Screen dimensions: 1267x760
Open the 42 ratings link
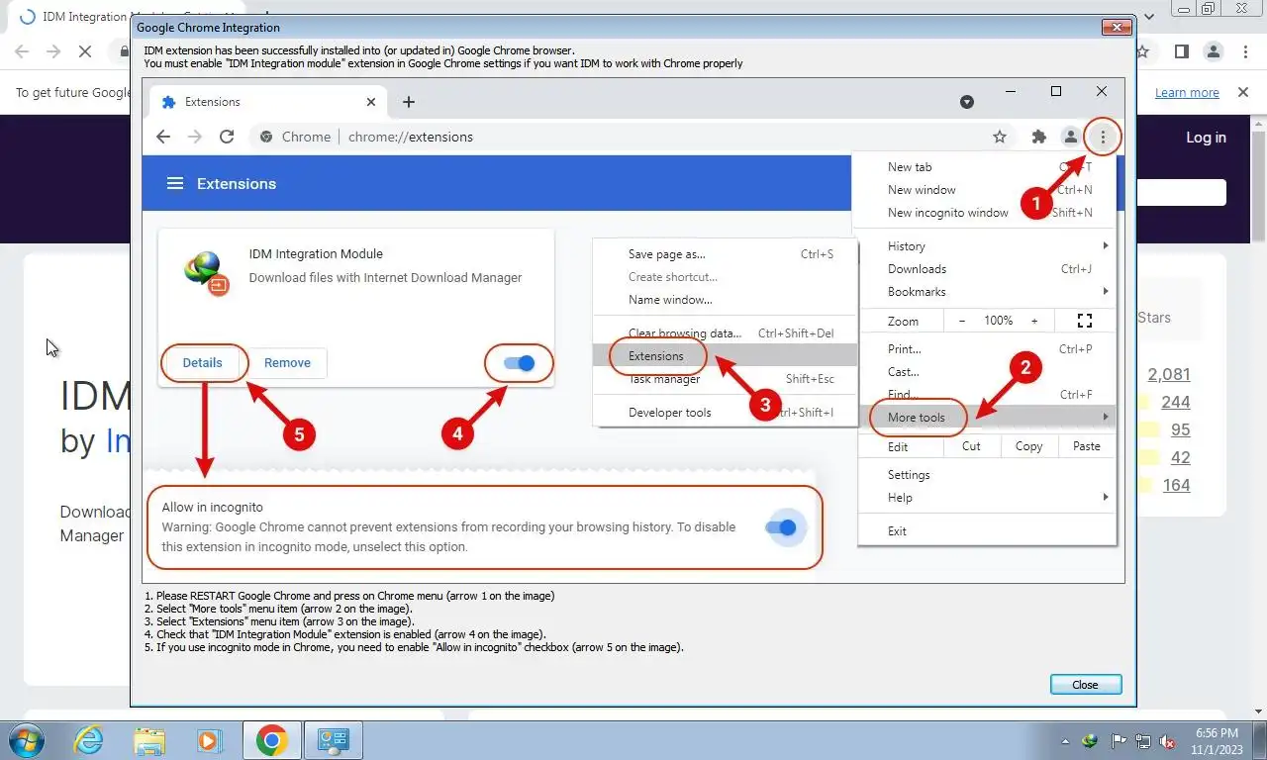click(1181, 457)
